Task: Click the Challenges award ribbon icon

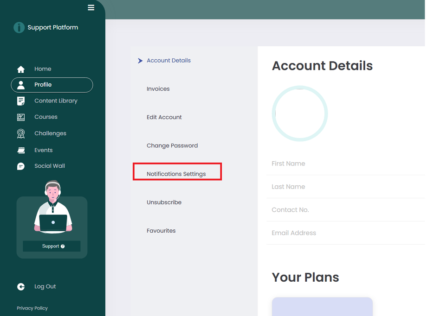Action: tap(21, 133)
